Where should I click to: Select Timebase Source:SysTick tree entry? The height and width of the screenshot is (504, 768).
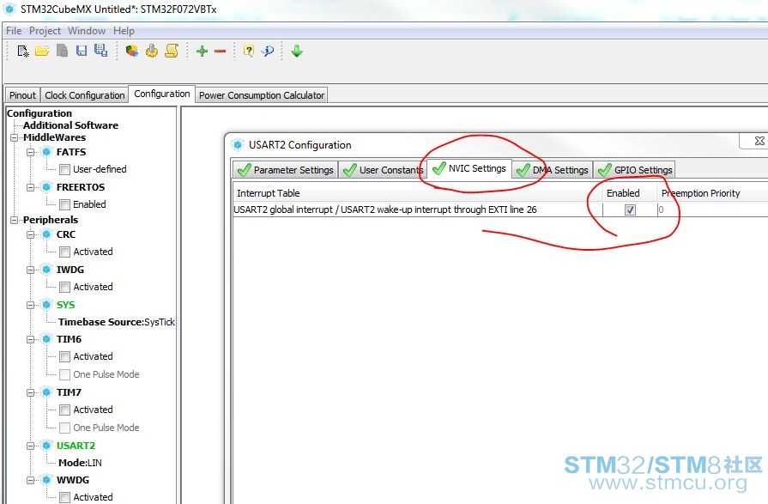pos(117,322)
